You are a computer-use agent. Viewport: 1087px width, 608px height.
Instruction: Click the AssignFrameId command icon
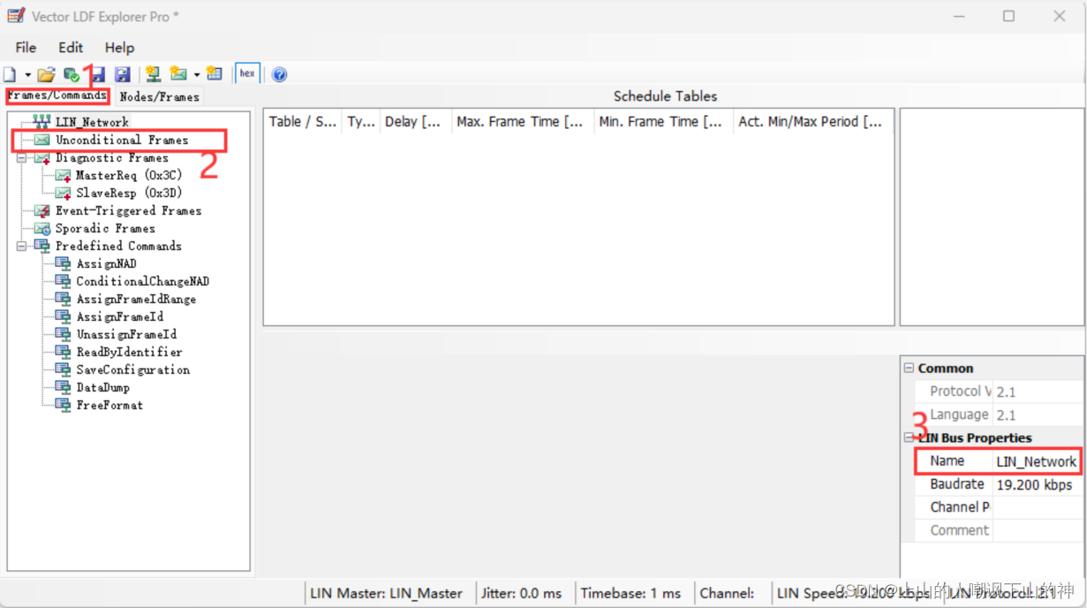coord(63,316)
